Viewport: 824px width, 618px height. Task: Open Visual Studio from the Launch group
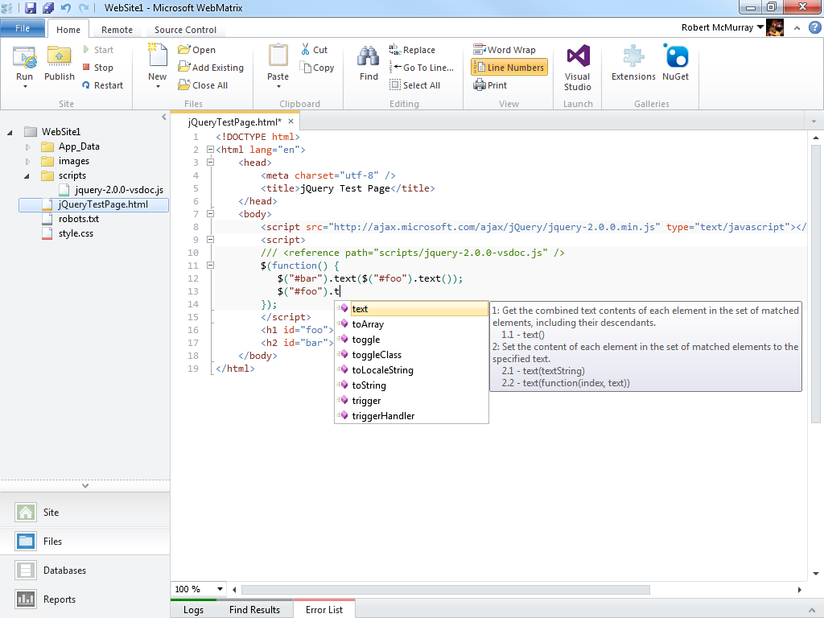578,68
